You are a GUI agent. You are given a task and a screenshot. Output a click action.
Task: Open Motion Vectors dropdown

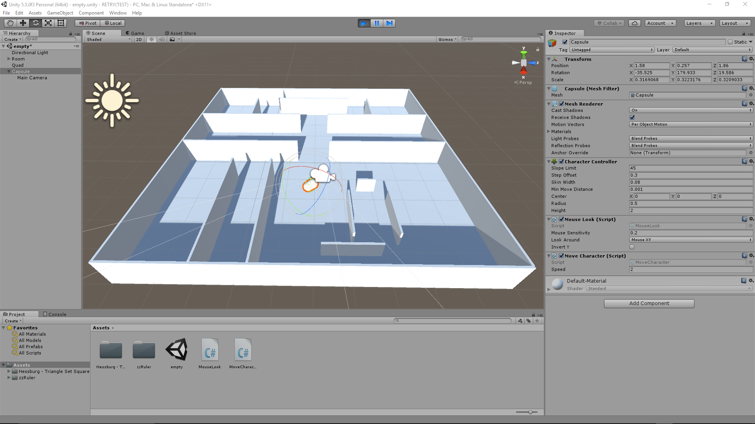(x=691, y=124)
